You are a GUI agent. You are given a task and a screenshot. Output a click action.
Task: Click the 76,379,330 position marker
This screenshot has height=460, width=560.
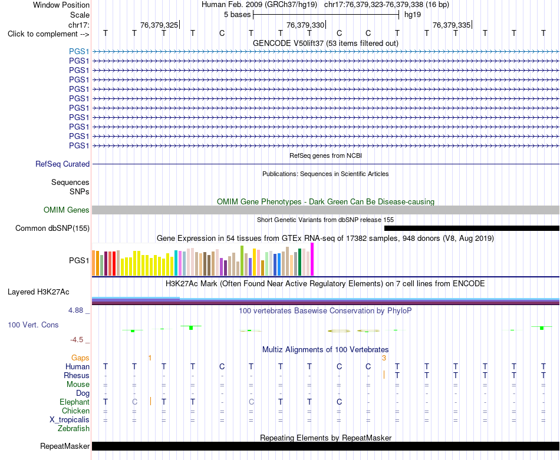point(305,25)
